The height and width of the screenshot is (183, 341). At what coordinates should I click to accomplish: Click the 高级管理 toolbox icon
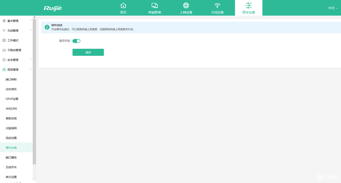coord(4,70)
